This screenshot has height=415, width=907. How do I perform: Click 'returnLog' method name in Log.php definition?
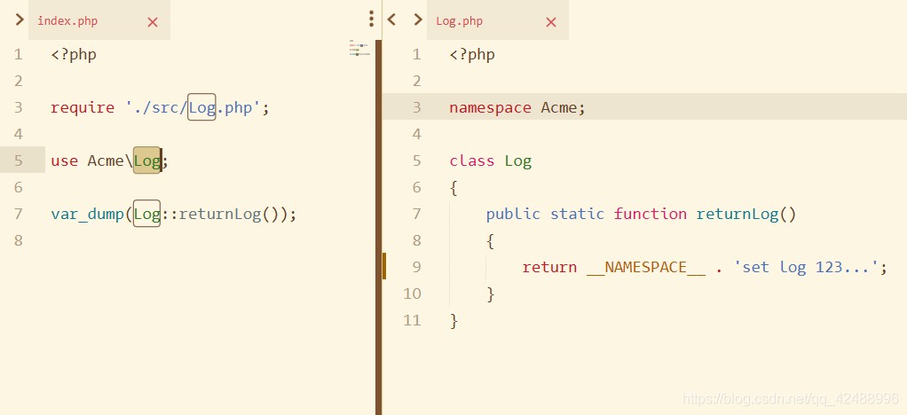(737, 215)
